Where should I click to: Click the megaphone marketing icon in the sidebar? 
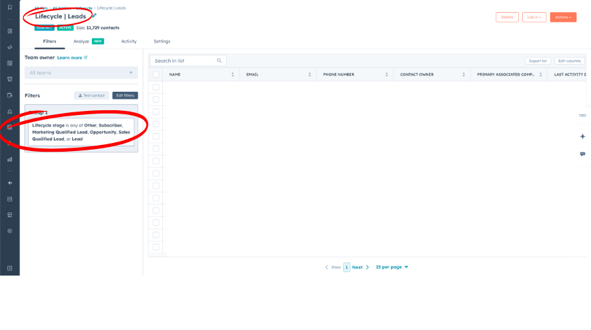10,47
